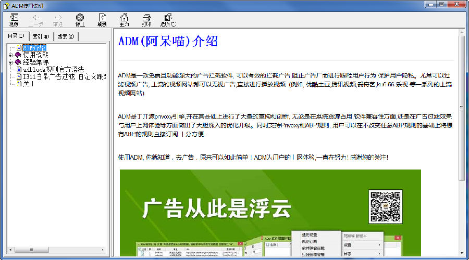Switch to the 搜索 (Search) tab

(x=66, y=36)
